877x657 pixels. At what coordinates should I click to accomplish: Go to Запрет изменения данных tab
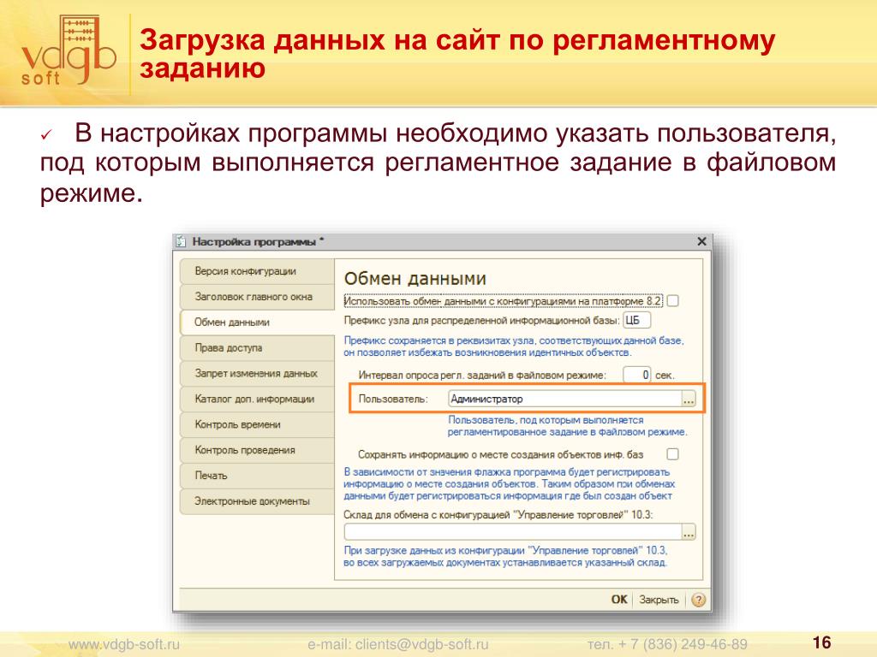pyautogui.click(x=257, y=373)
